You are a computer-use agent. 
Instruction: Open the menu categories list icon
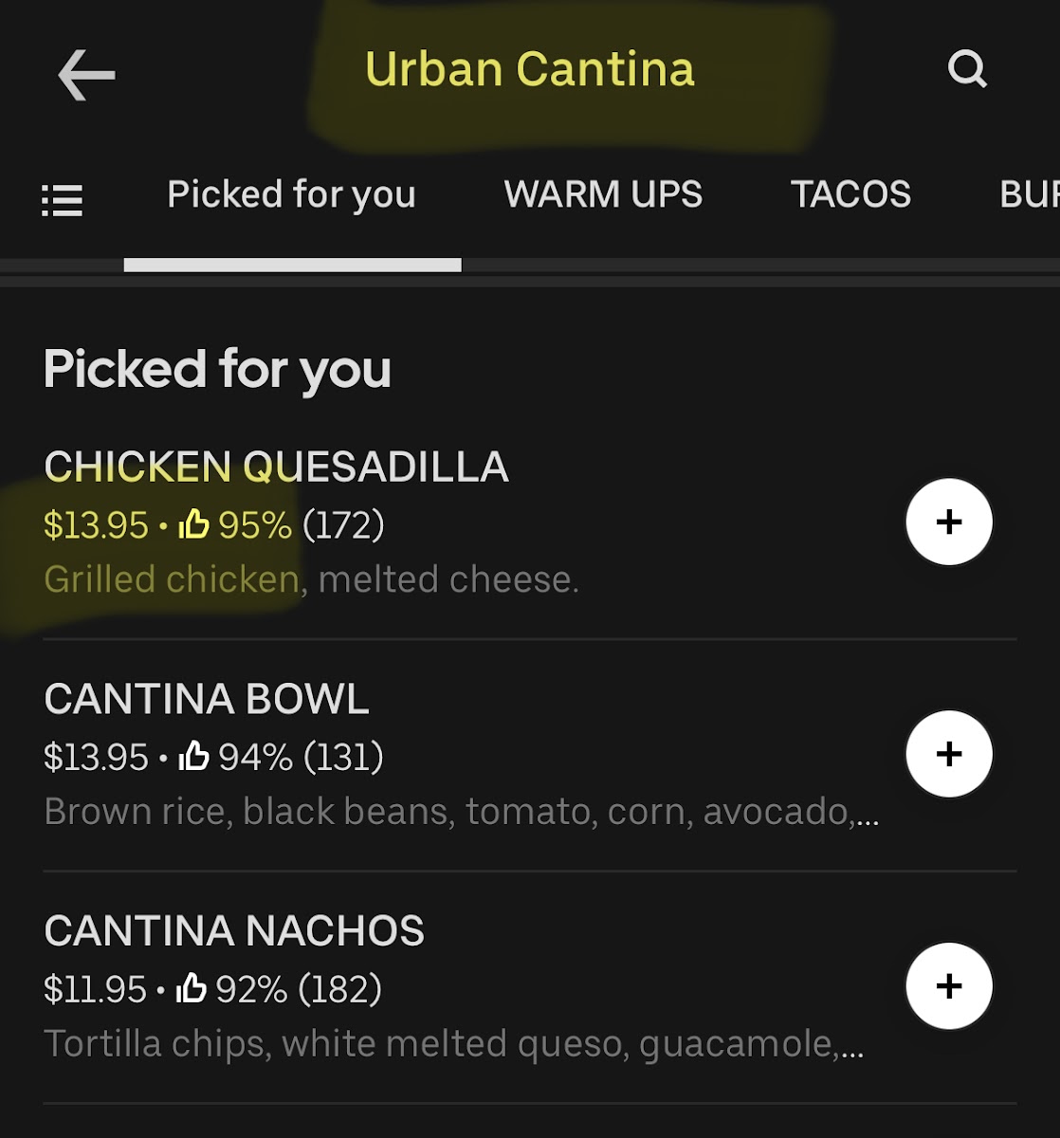coord(63,200)
